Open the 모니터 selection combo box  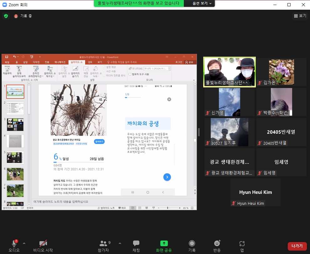(x=157, y=69)
